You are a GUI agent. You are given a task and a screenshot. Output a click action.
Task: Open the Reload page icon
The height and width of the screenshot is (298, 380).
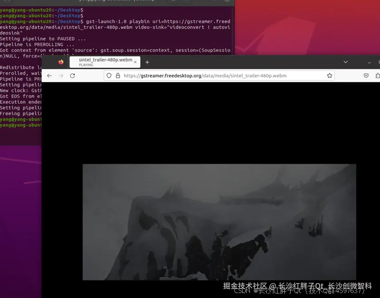[73, 76]
